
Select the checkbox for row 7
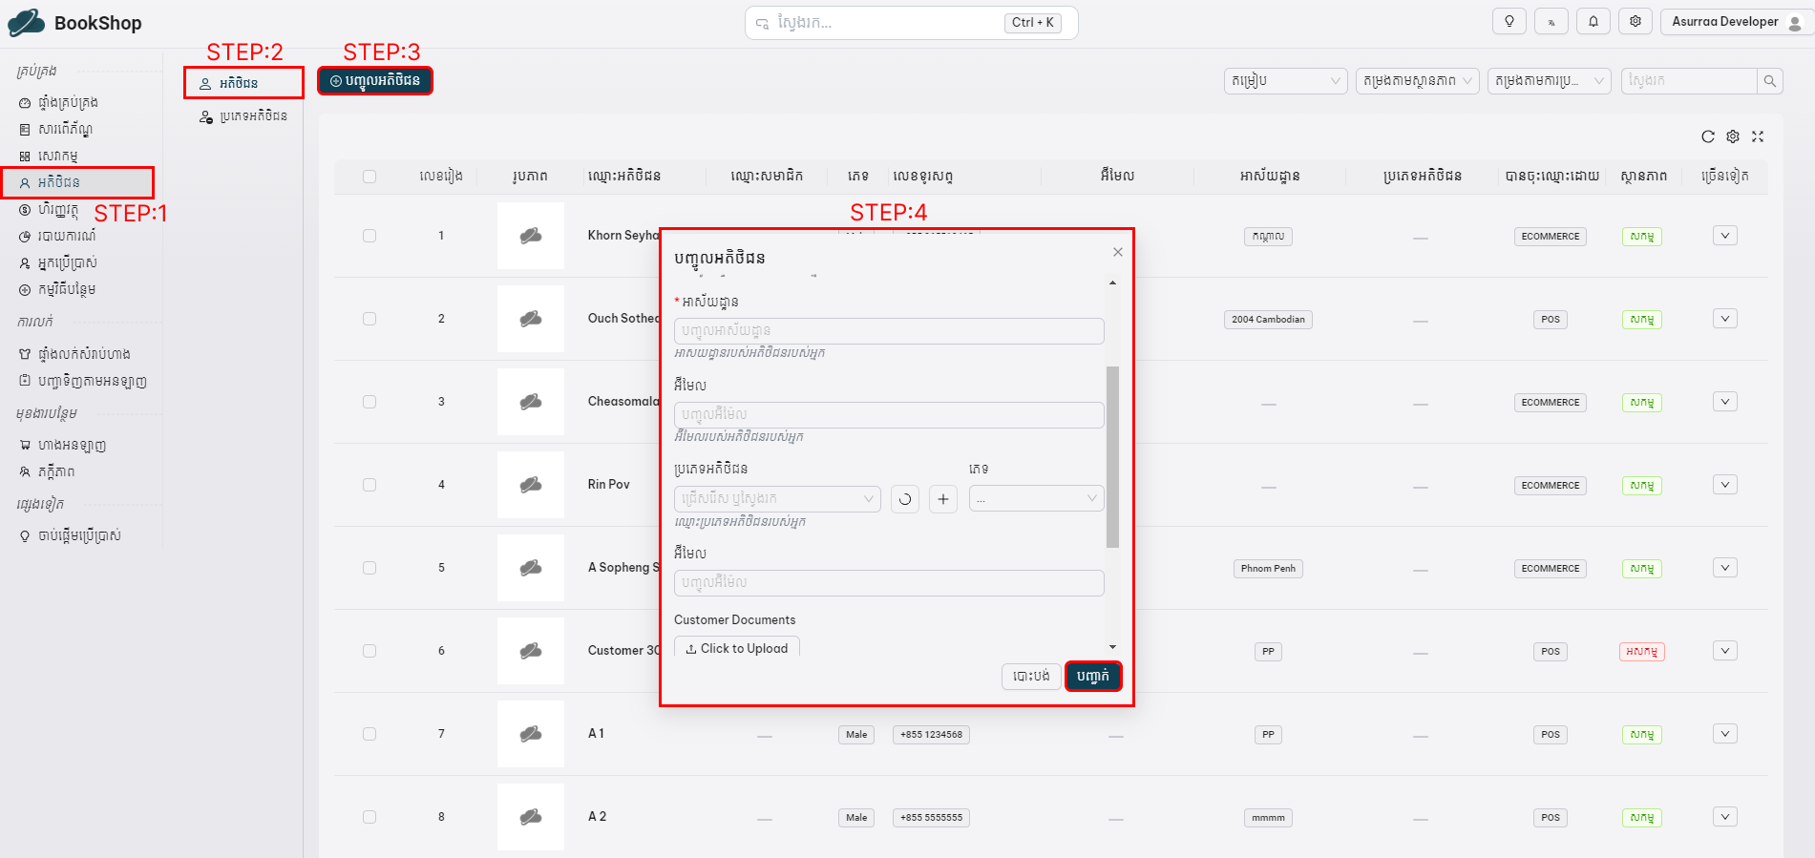(369, 734)
